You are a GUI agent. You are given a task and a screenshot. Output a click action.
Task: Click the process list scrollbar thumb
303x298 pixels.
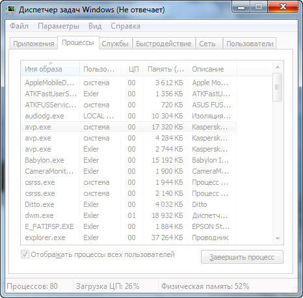point(278,87)
